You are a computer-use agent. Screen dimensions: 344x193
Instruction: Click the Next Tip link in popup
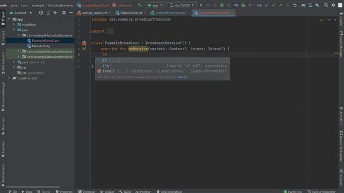coord(183,77)
